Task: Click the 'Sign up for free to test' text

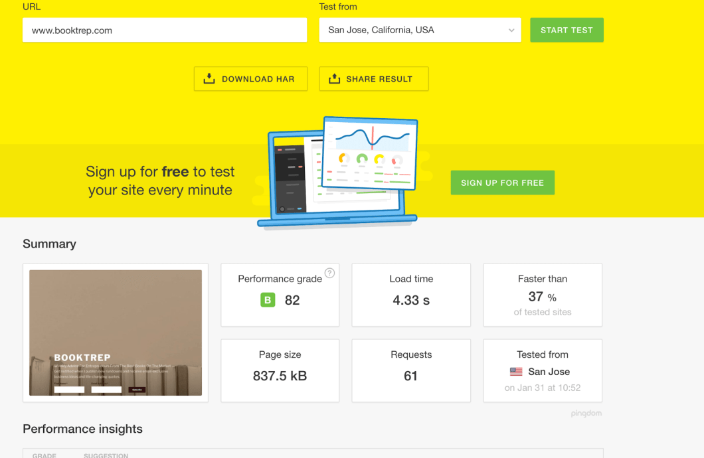Action: [x=160, y=171]
